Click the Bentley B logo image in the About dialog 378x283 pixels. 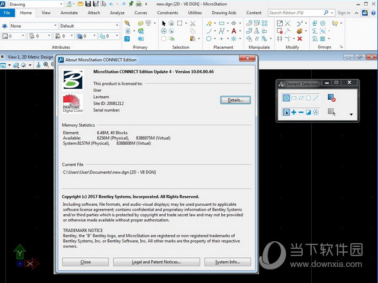[73, 80]
